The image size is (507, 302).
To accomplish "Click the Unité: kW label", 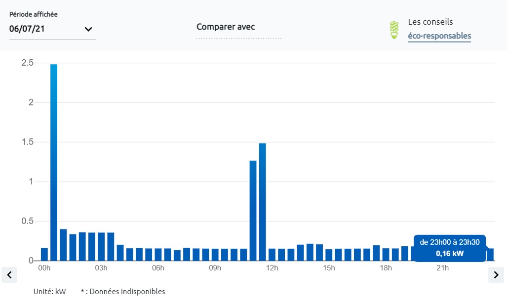I will click(49, 292).
